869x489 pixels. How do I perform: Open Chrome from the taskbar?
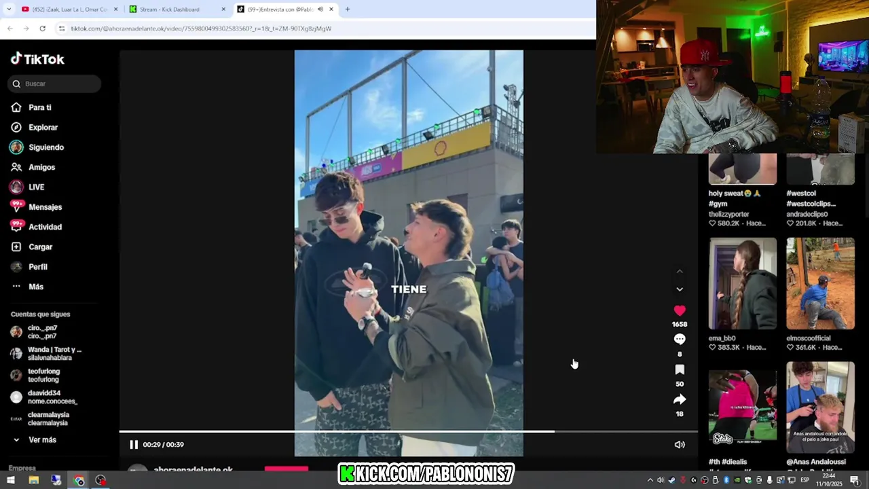click(x=79, y=481)
